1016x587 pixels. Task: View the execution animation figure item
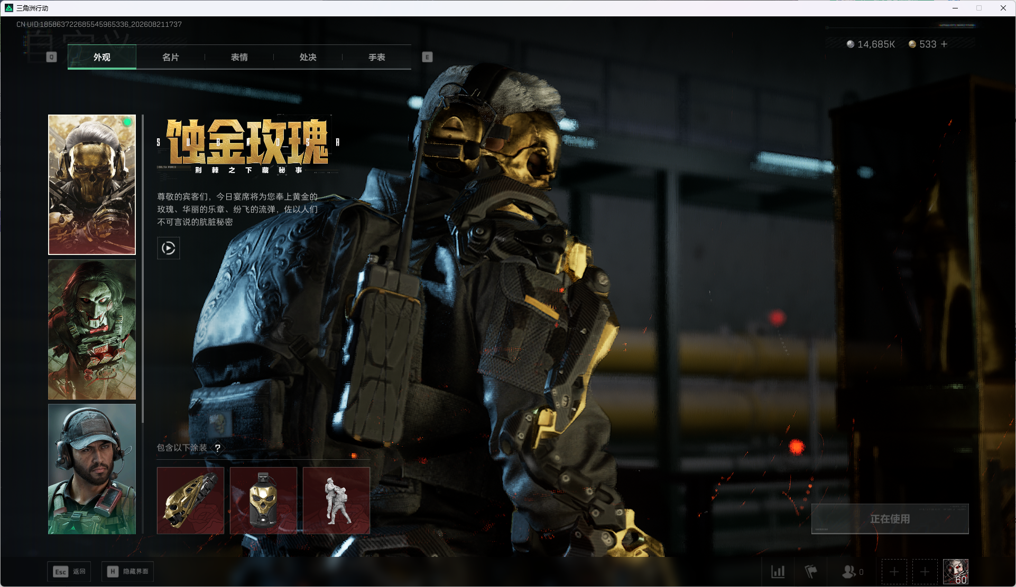point(337,500)
